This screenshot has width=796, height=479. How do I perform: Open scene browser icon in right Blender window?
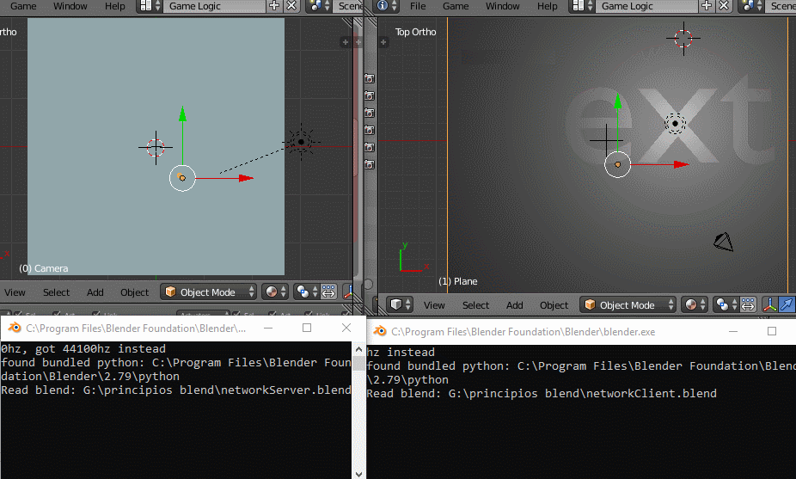[x=752, y=6]
